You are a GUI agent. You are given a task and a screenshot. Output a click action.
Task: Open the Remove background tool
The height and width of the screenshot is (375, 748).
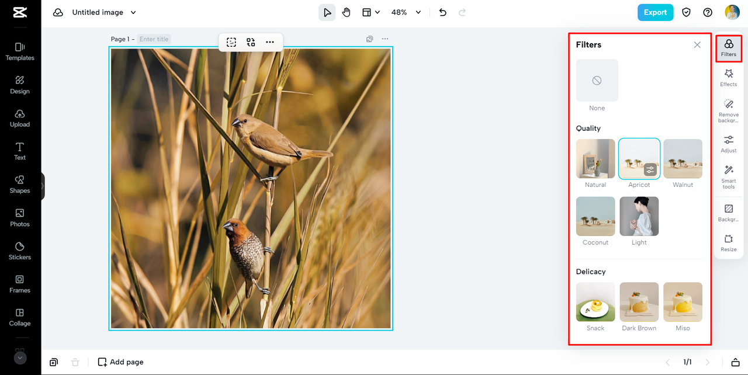tap(729, 111)
